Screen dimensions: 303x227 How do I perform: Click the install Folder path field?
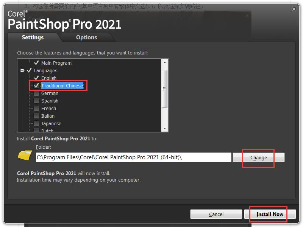tap(134, 157)
